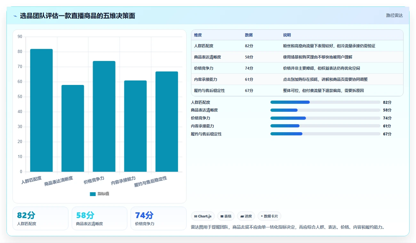Click the 58分 cell in the table
The width and height of the screenshot is (416, 243).
pyautogui.click(x=249, y=57)
